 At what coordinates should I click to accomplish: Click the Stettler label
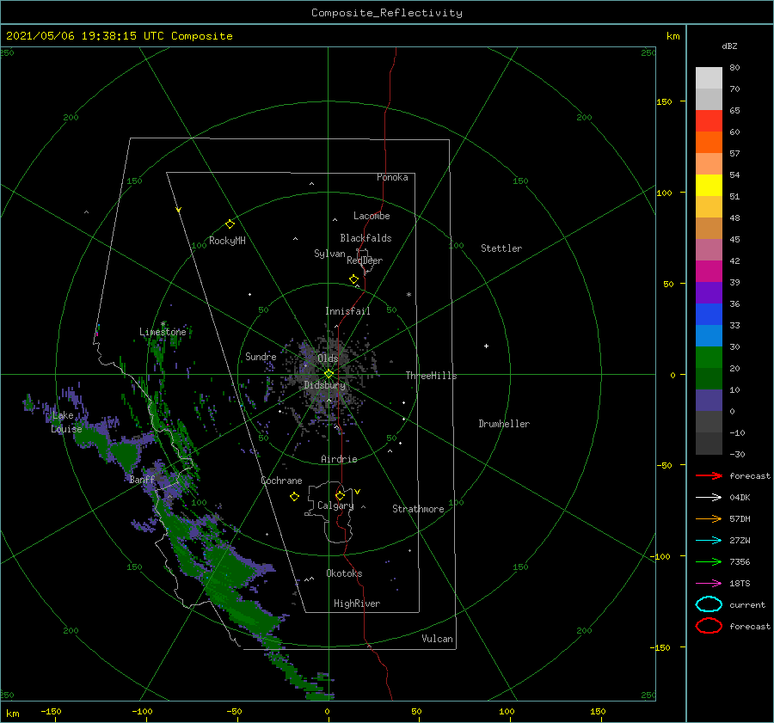[x=501, y=248]
